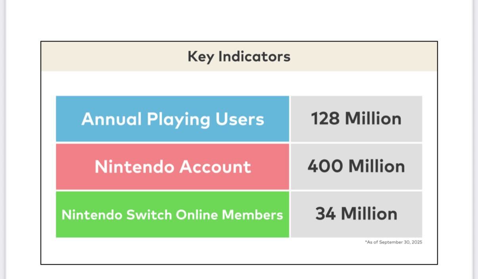Viewport: 478px width, 279px height.
Task: Click the word "Account" in the pink row
Action: pos(214,167)
